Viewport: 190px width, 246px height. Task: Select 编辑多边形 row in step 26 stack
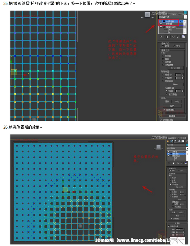[x=176, y=156]
